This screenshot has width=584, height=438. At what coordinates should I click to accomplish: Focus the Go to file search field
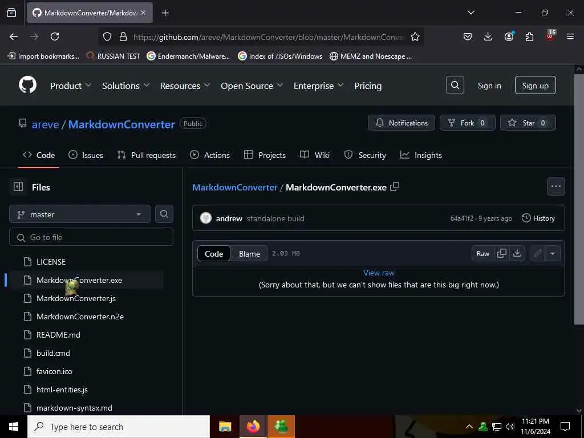click(x=91, y=237)
